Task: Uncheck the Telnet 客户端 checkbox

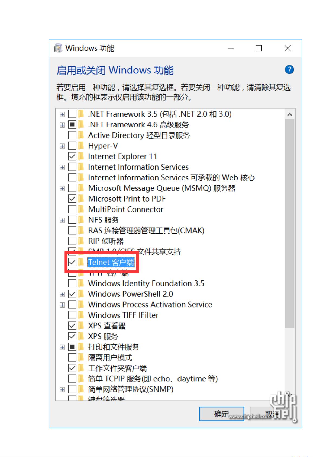Action: [72, 262]
